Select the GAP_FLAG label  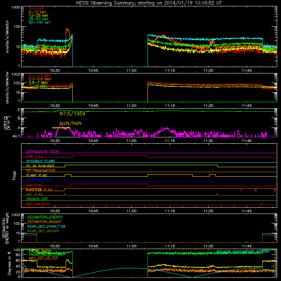(x=34, y=156)
